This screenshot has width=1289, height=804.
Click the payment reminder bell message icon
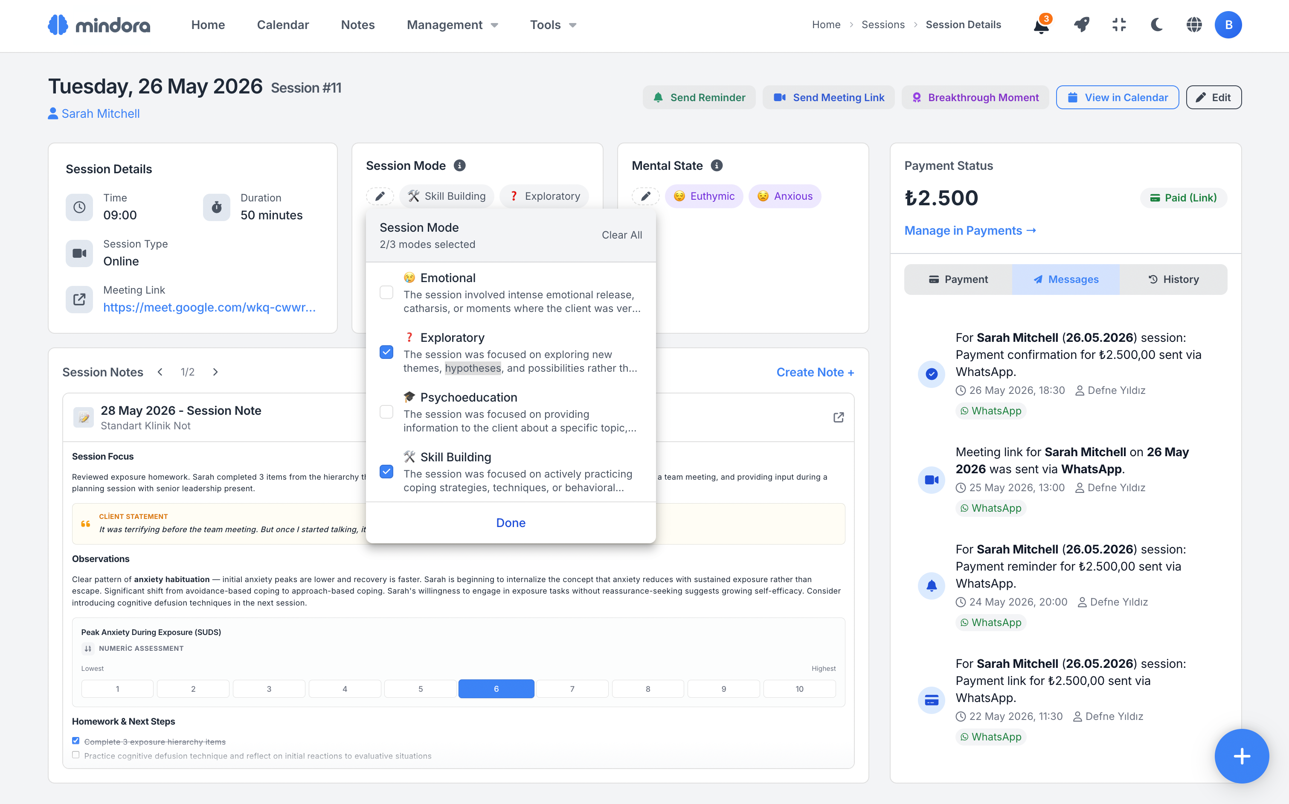(932, 586)
